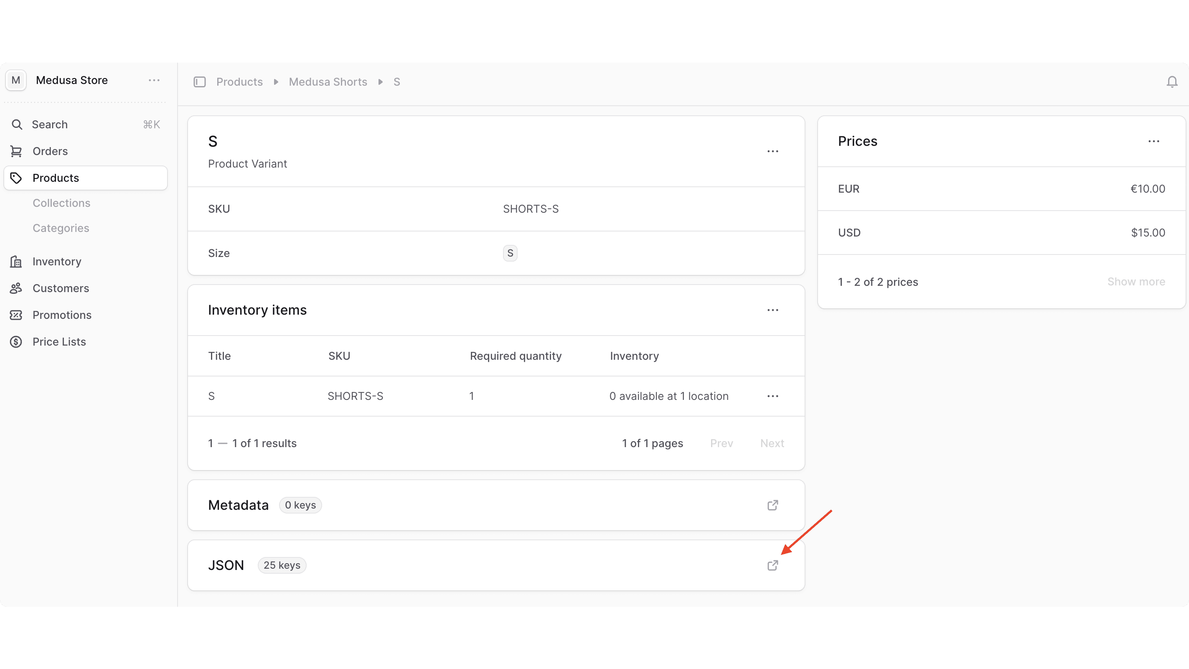Screen dimensions: 1189x669
Task: Open the Metadata editor external link icon
Action: pyautogui.click(x=773, y=505)
